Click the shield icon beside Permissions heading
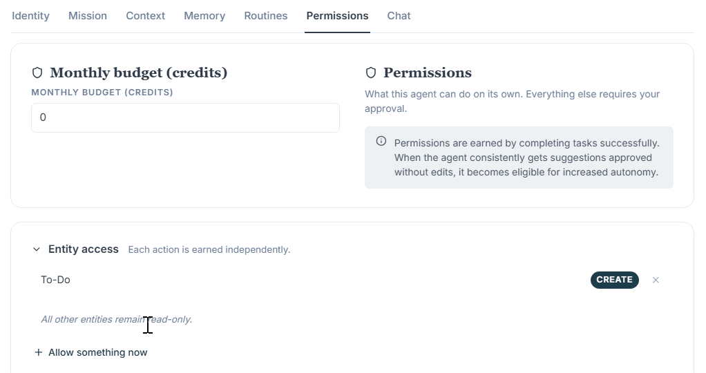Screen dimensions: 706x373 pyautogui.click(x=370, y=73)
